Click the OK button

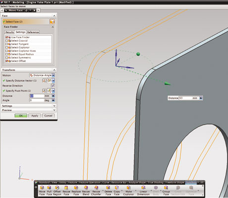click(21, 116)
